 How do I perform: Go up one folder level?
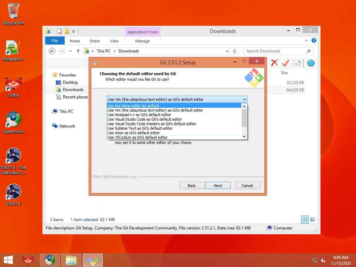(x=78, y=51)
